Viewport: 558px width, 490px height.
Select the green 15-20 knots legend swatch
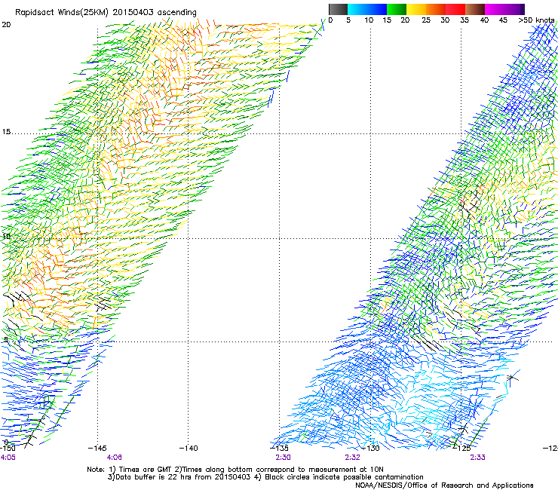[x=397, y=9]
